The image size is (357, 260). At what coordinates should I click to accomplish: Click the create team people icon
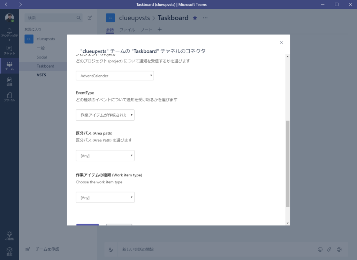28,249
